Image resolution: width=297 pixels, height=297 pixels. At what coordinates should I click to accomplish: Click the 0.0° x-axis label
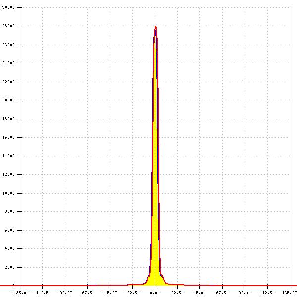pyautogui.click(x=155, y=293)
